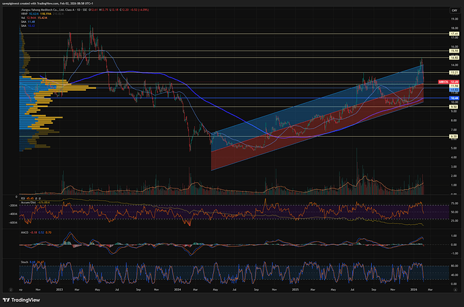Image resolution: width=464 pixels, height=307 pixels.
Task: Click the Accum/Dist indicator legend
Action: pyautogui.click(x=28, y=203)
